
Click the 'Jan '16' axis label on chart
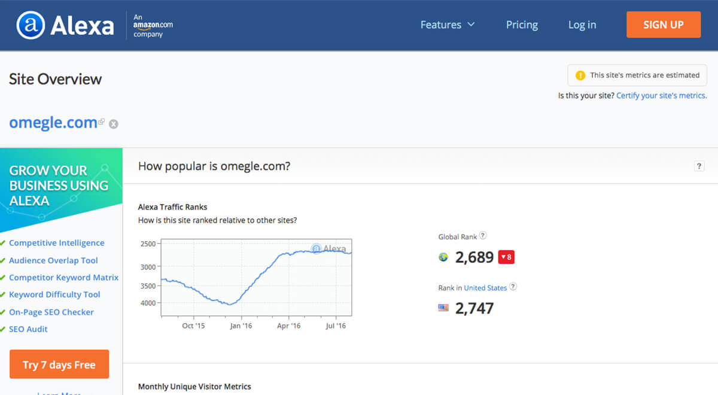coord(241,326)
